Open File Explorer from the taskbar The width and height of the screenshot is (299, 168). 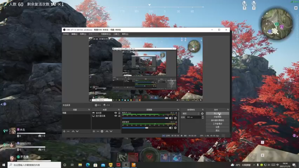point(80,165)
